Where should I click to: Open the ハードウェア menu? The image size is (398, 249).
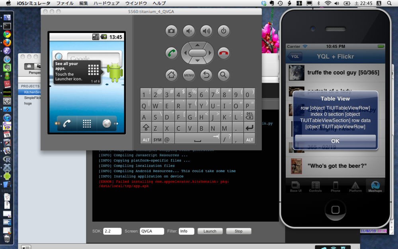click(107, 3)
